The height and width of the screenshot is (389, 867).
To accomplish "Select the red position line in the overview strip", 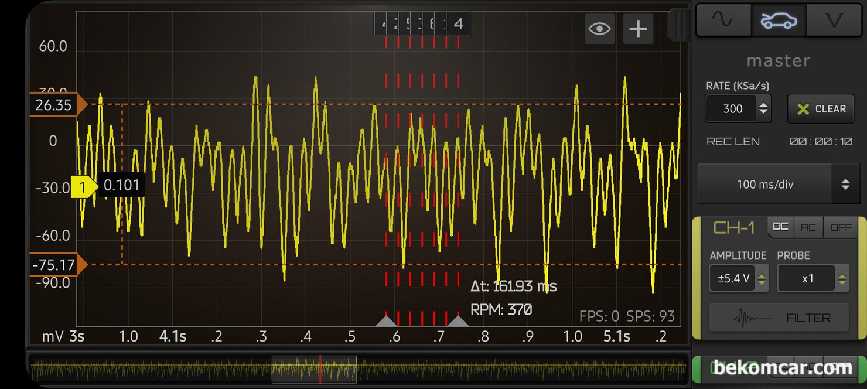I will (320, 369).
